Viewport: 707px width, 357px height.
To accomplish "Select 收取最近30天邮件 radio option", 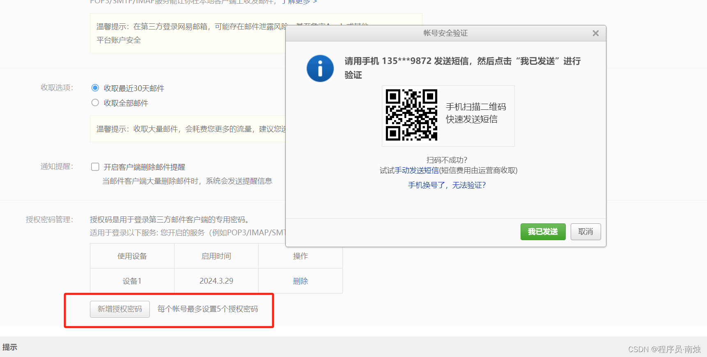I will [95, 88].
